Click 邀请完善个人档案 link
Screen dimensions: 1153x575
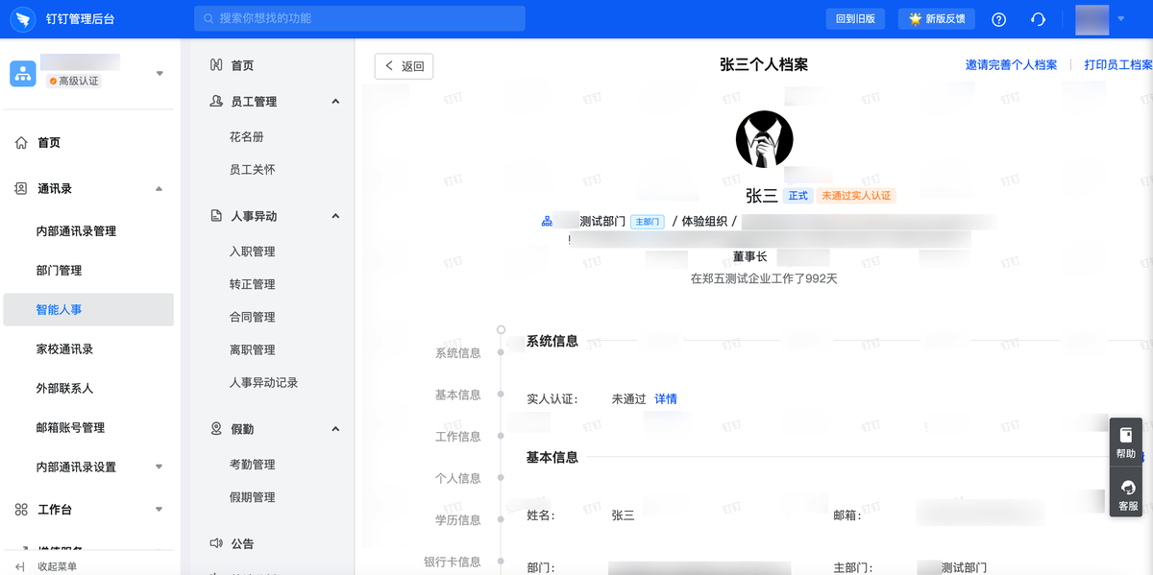coord(1011,65)
